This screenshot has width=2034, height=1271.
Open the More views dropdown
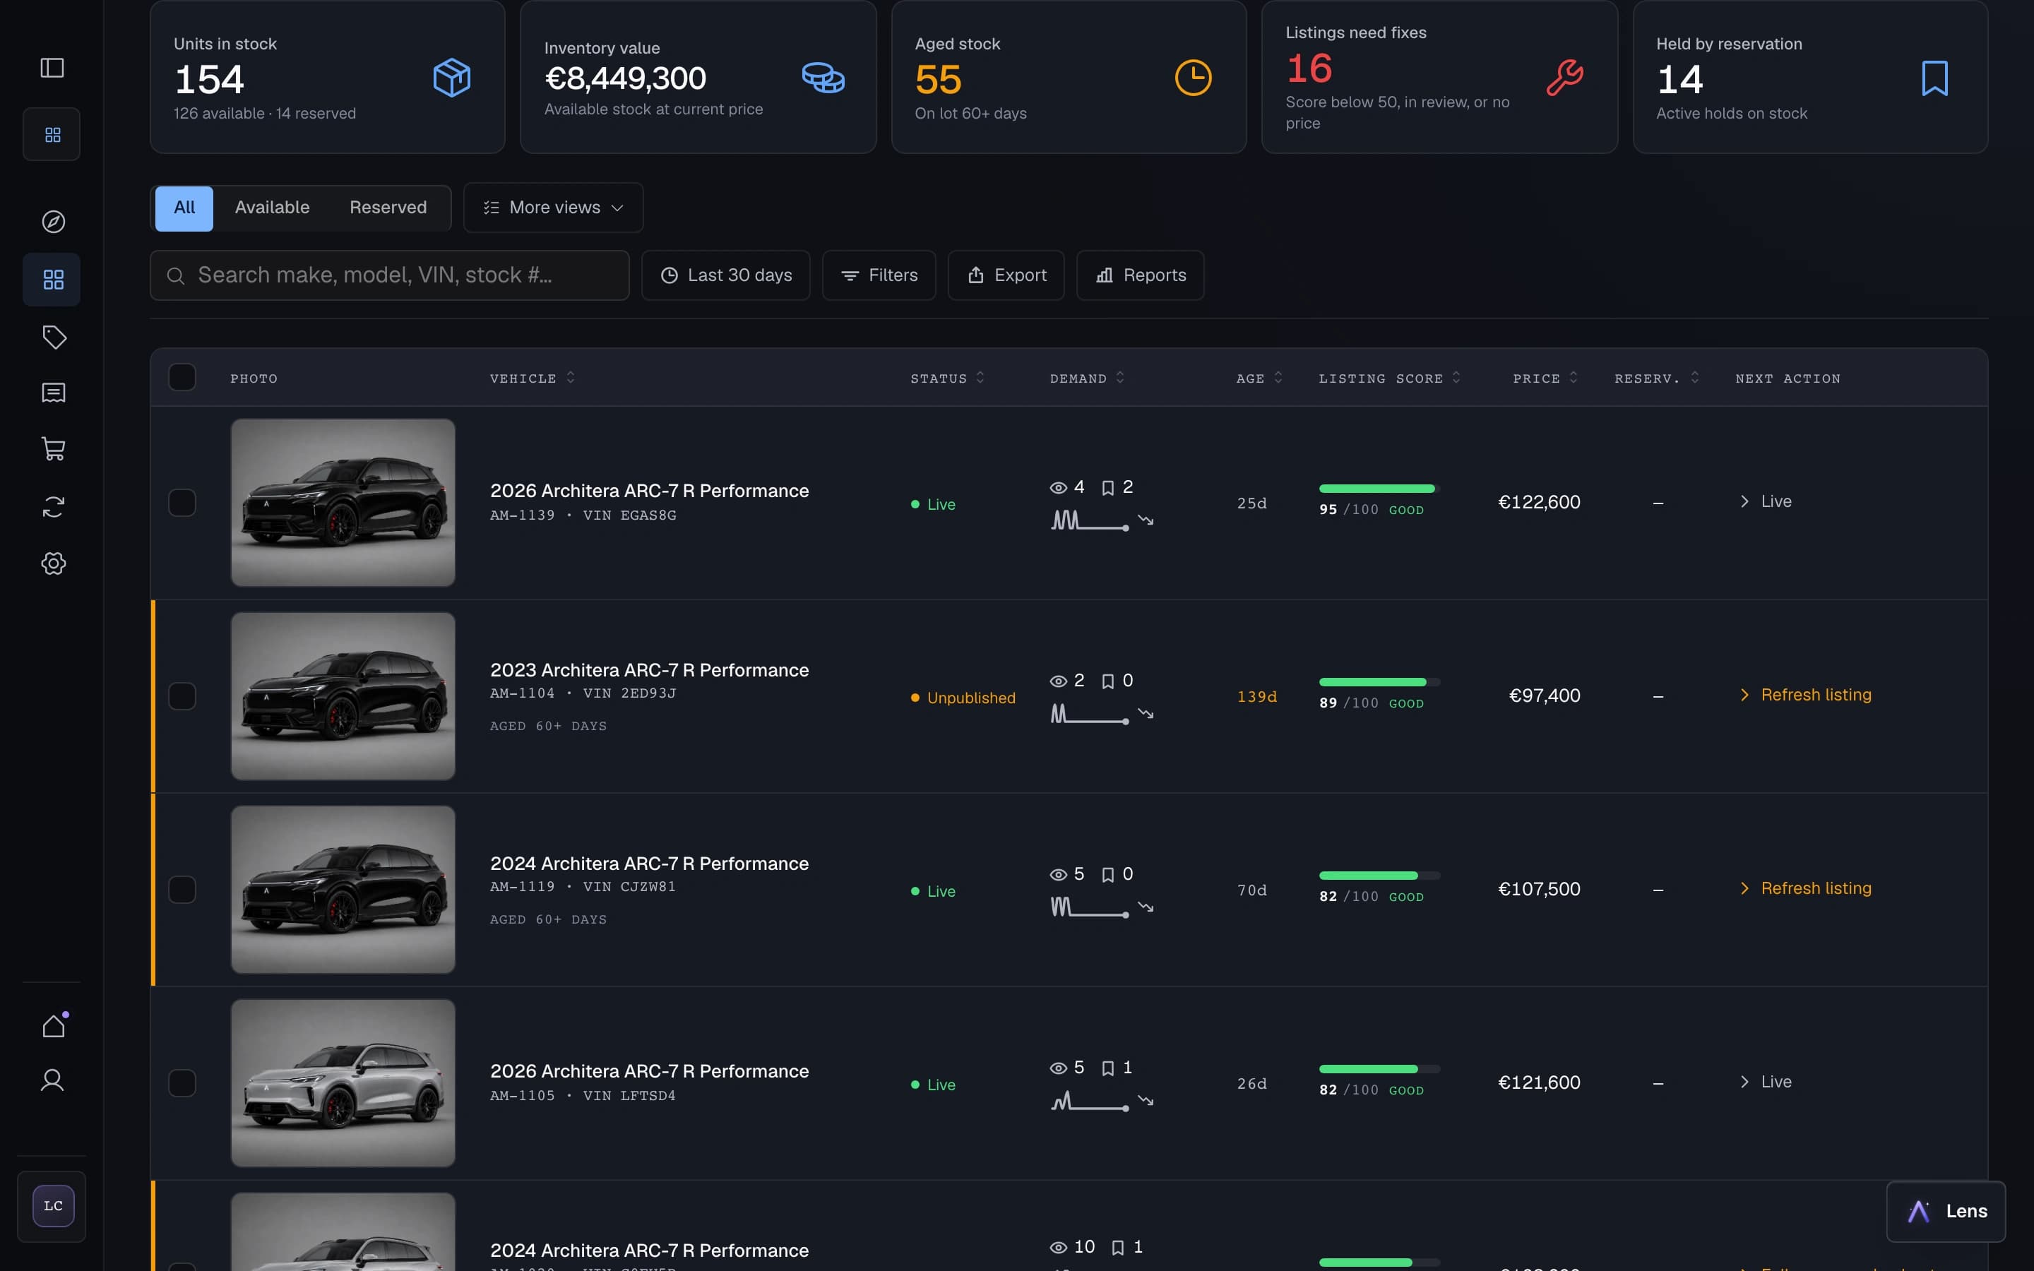pyautogui.click(x=553, y=208)
